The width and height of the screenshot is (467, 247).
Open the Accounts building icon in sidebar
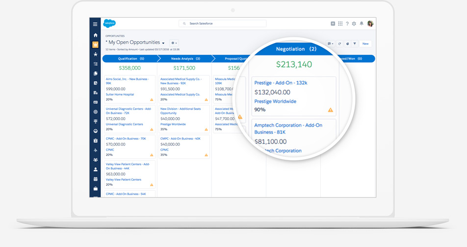95,93
